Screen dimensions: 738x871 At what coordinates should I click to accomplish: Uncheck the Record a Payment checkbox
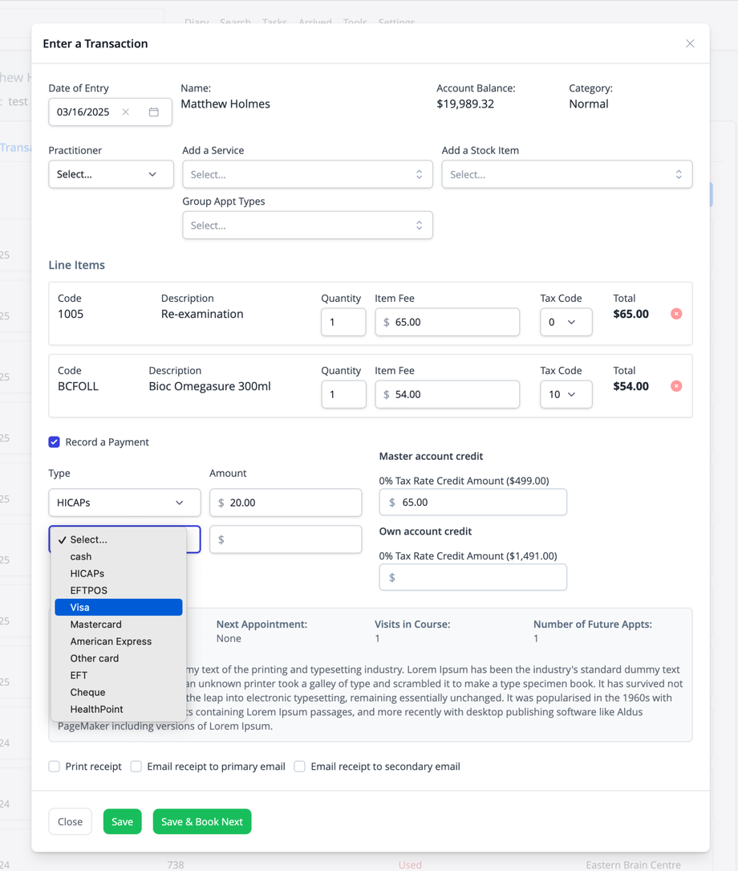coord(55,442)
